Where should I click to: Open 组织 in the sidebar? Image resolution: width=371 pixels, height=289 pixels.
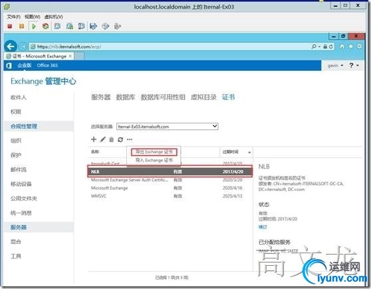coord(16,141)
